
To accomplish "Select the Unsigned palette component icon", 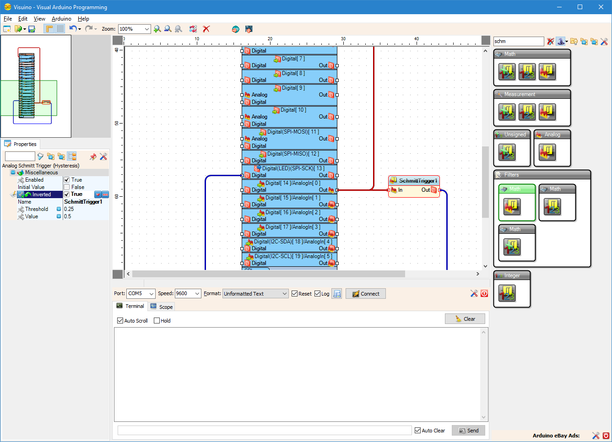I will 507,152.
